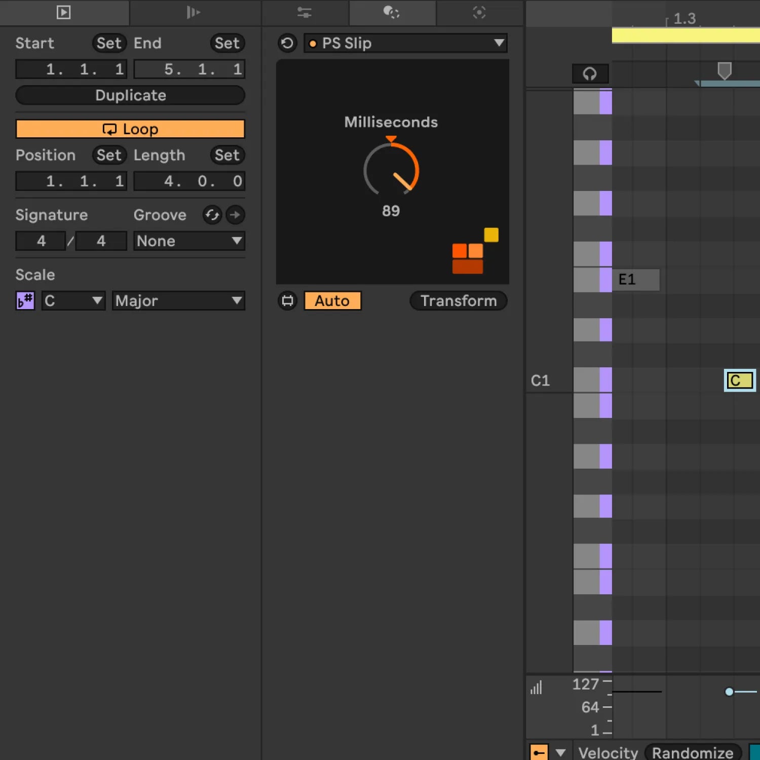
Task: Select the yellow C note in piano roll
Action: [x=740, y=381]
